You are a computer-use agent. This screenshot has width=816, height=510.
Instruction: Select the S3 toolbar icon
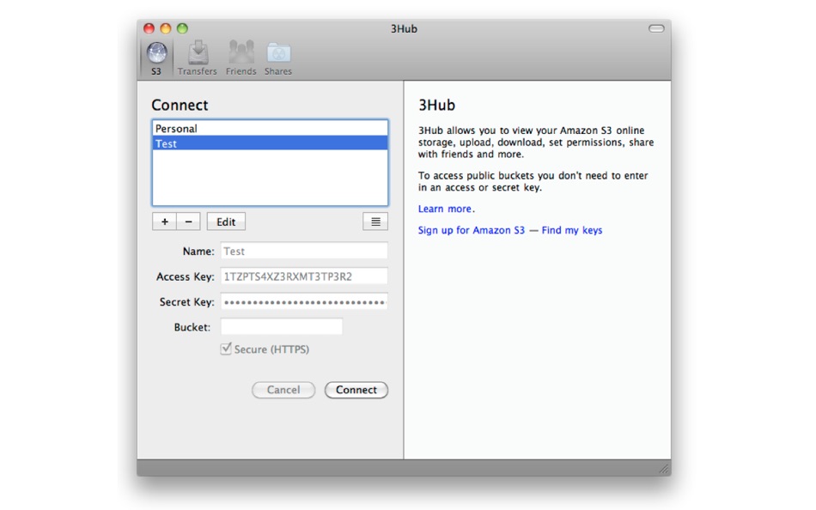pyautogui.click(x=156, y=58)
